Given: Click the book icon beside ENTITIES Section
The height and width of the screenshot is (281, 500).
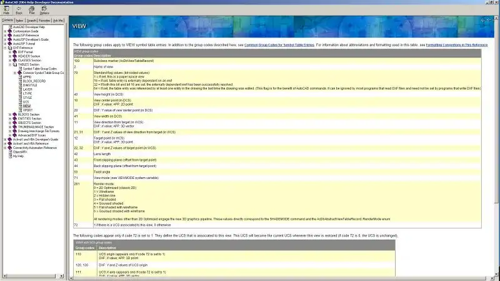Looking at the screenshot, I should click(x=14, y=118).
